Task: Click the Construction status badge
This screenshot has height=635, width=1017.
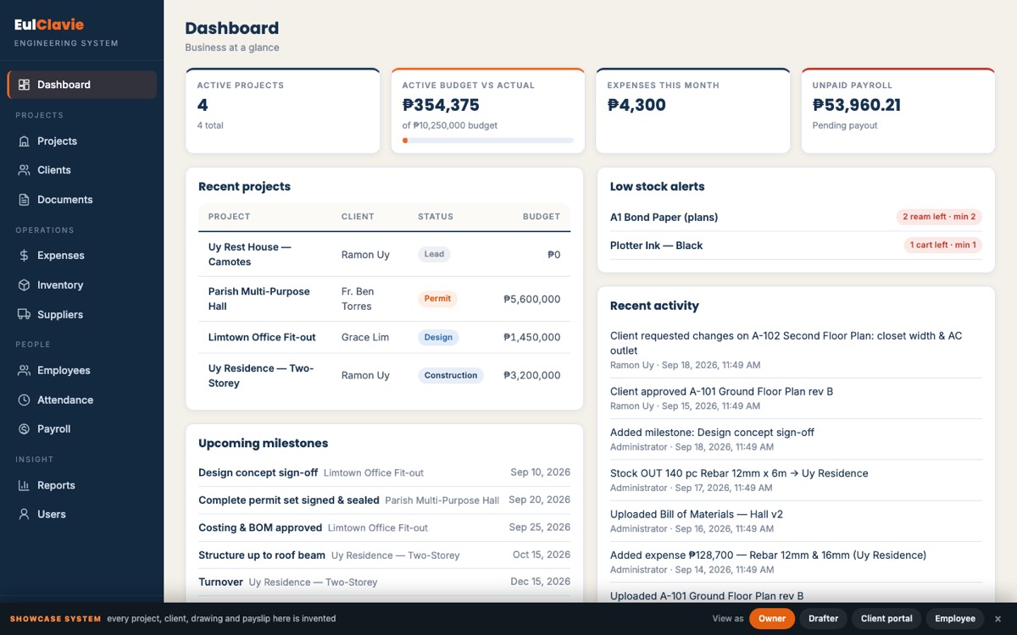Action: [x=451, y=375]
